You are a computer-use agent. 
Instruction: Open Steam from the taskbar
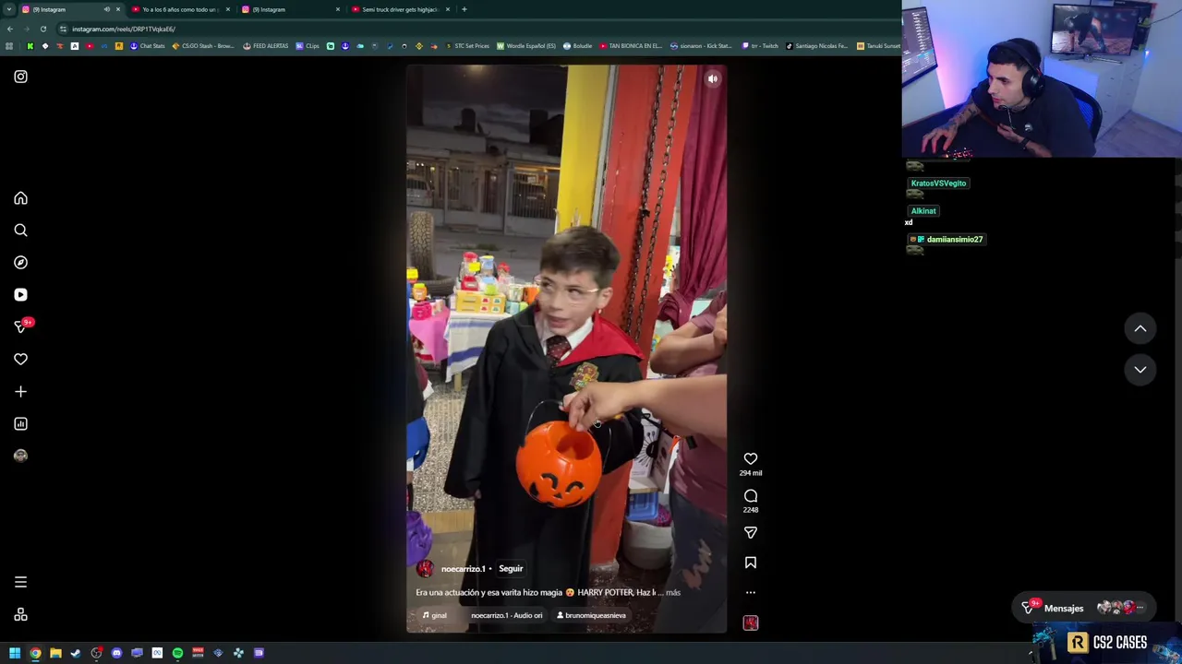(x=76, y=653)
